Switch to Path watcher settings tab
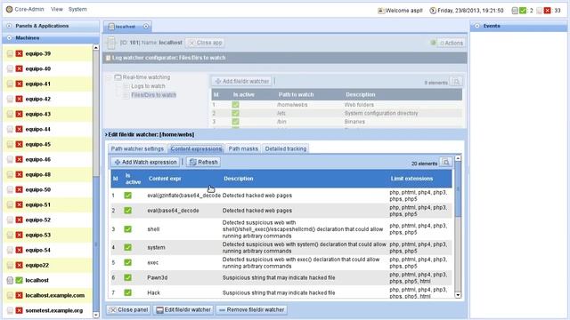Screen dimensions: 570x320 (x=137, y=148)
